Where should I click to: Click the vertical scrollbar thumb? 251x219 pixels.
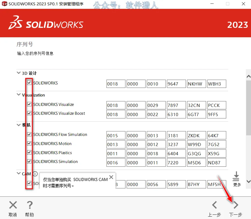coord(248,108)
